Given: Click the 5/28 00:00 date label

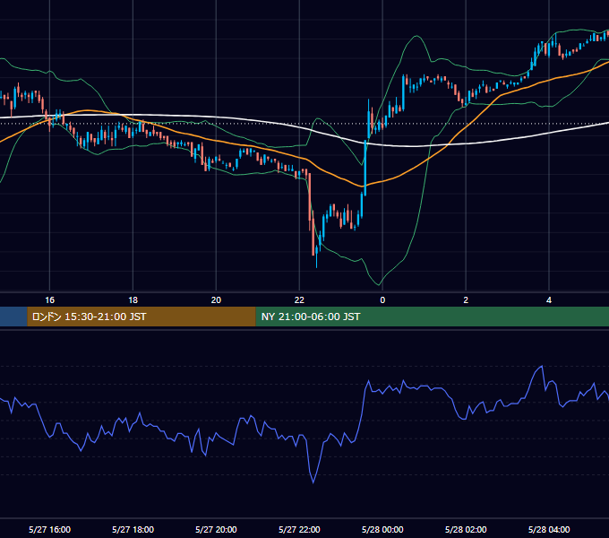Looking at the screenshot, I should 382,529.
